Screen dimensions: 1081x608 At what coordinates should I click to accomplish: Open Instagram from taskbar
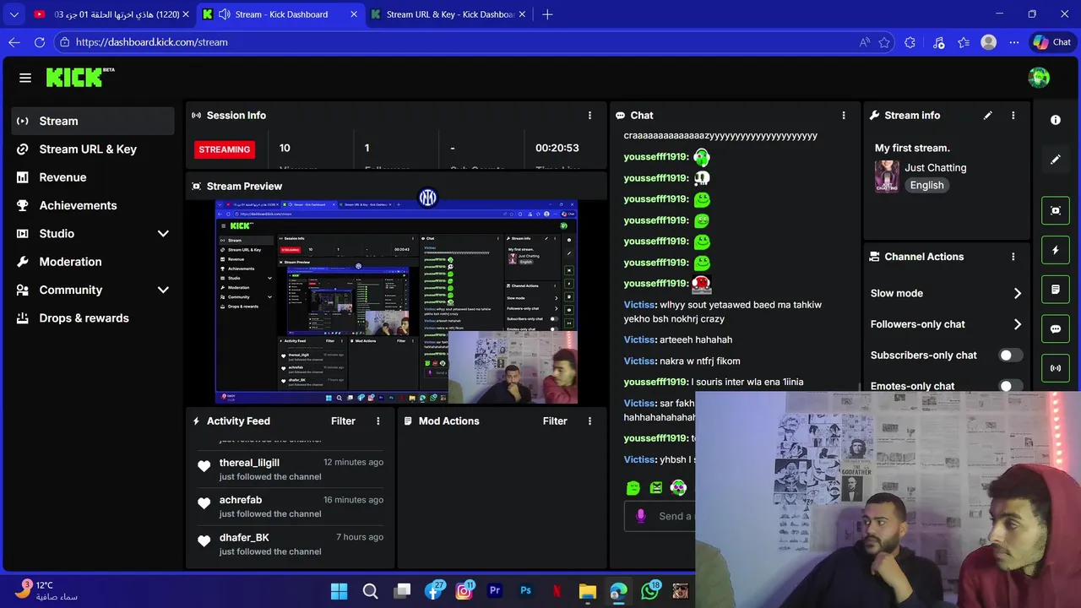pos(464,591)
